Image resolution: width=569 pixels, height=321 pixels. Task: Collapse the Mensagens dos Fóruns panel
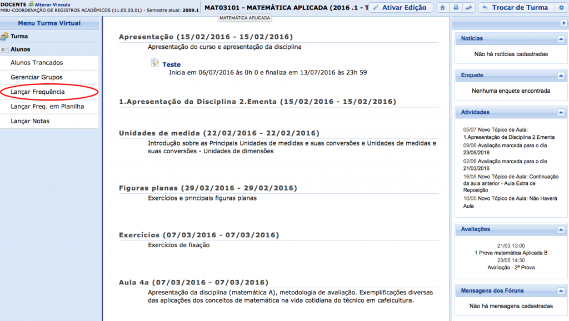pos(560,291)
